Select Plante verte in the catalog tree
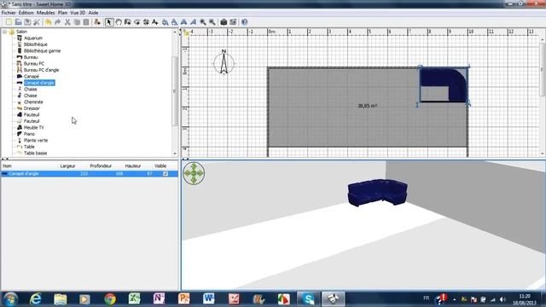The image size is (546, 307). coord(36,140)
